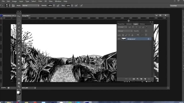184x103 pixels.
Task: Switch to the Properties tab
Action: pos(121,24)
